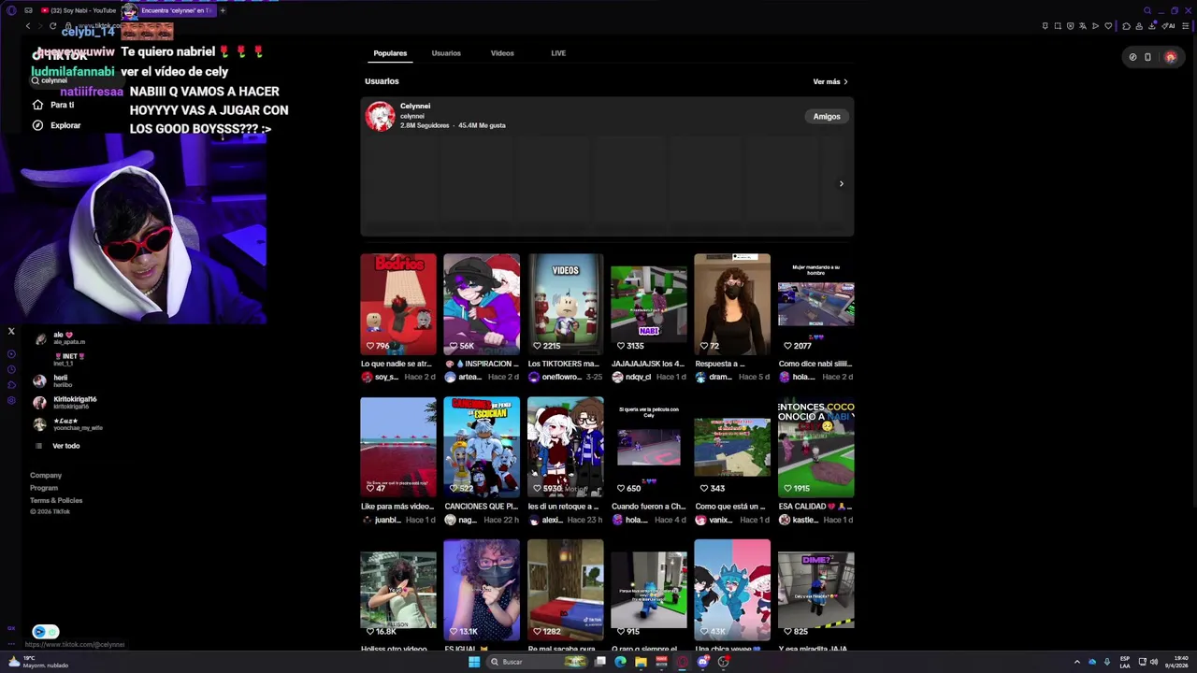The image size is (1197, 673).
Task: Open the browser profile account icon
Action: click(1139, 26)
